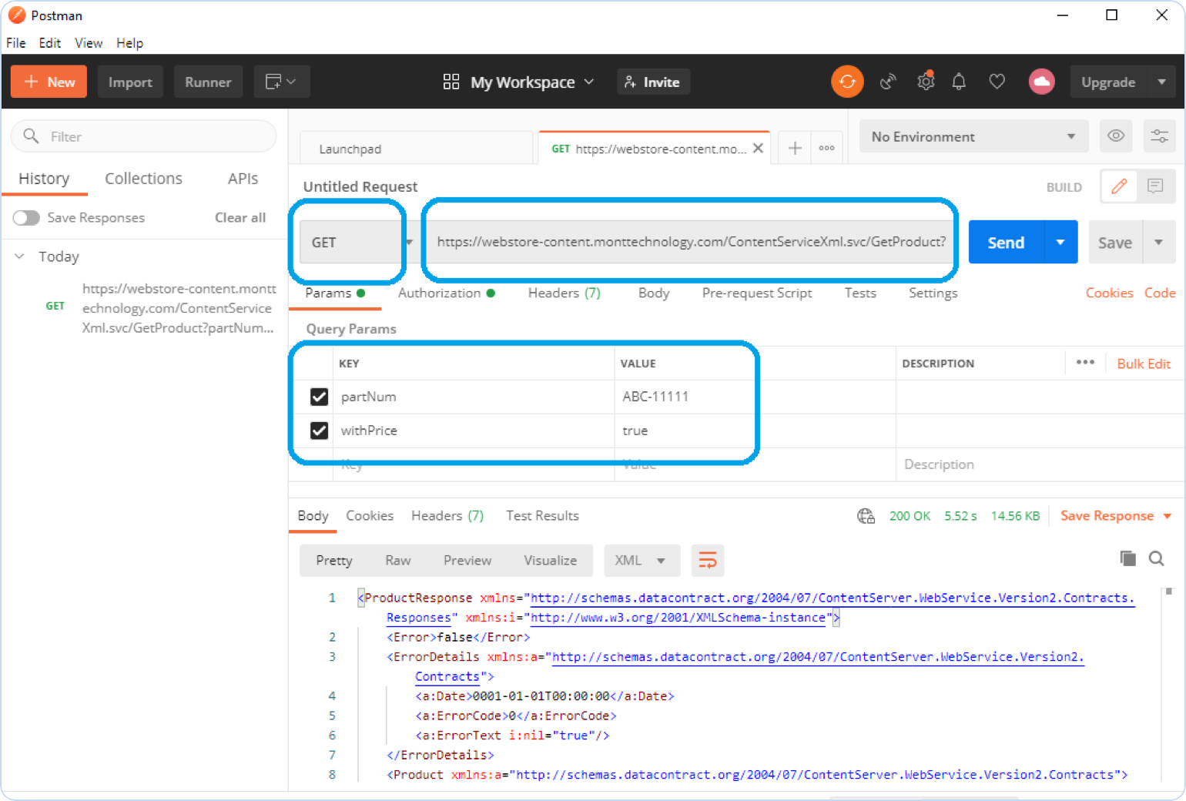
Task: Click the word wrap icon in response
Action: pyautogui.click(x=707, y=560)
